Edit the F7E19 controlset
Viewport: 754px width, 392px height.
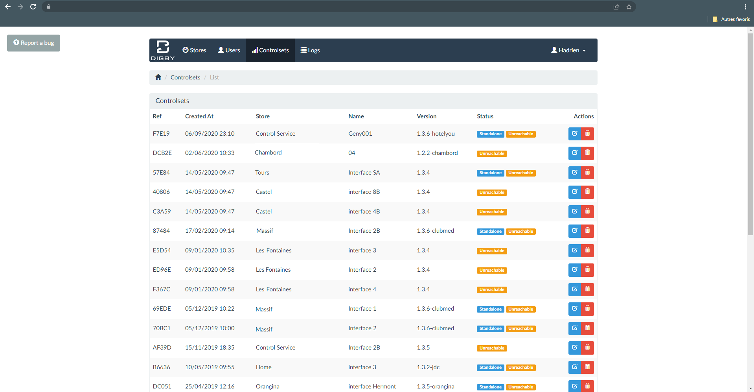574,134
